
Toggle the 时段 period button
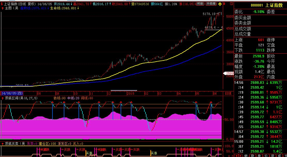point(200,4)
